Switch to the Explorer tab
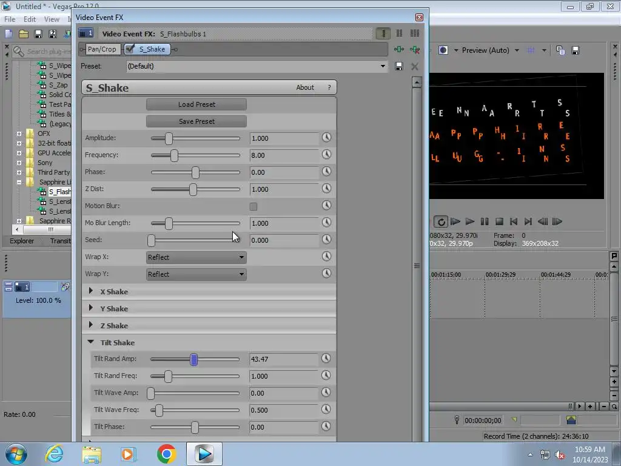The height and width of the screenshot is (466, 621). [22, 241]
